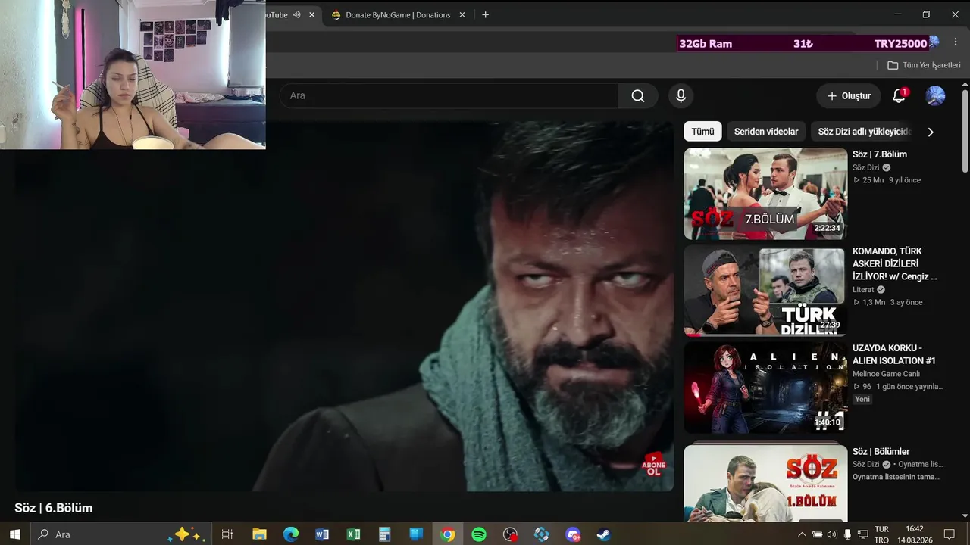The width and height of the screenshot is (970, 545).
Task: Open the Windows notification center icon
Action: (x=950, y=534)
